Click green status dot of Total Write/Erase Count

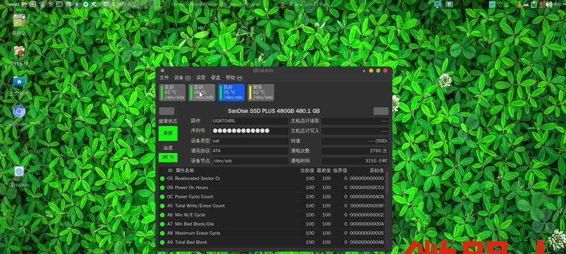(162, 206)
